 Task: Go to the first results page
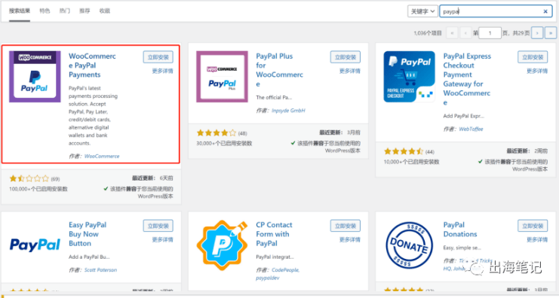pyautogui.click(x=452, y=32)
